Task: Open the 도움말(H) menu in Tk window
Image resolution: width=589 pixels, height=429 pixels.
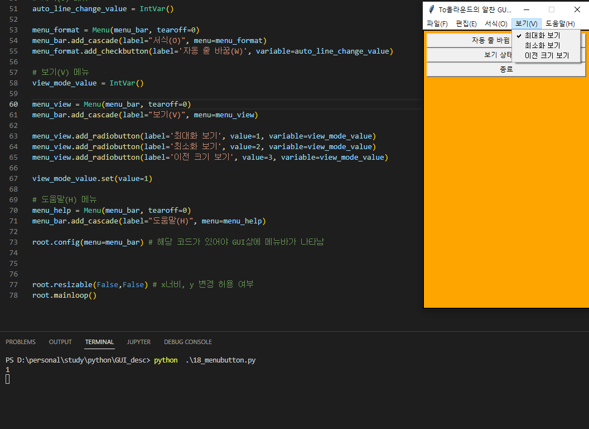Action: tap(560, 23)
